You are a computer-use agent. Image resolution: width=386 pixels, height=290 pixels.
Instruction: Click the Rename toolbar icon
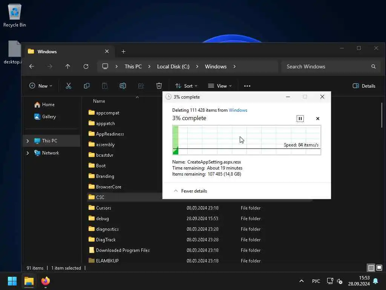[x=123, y=86]
